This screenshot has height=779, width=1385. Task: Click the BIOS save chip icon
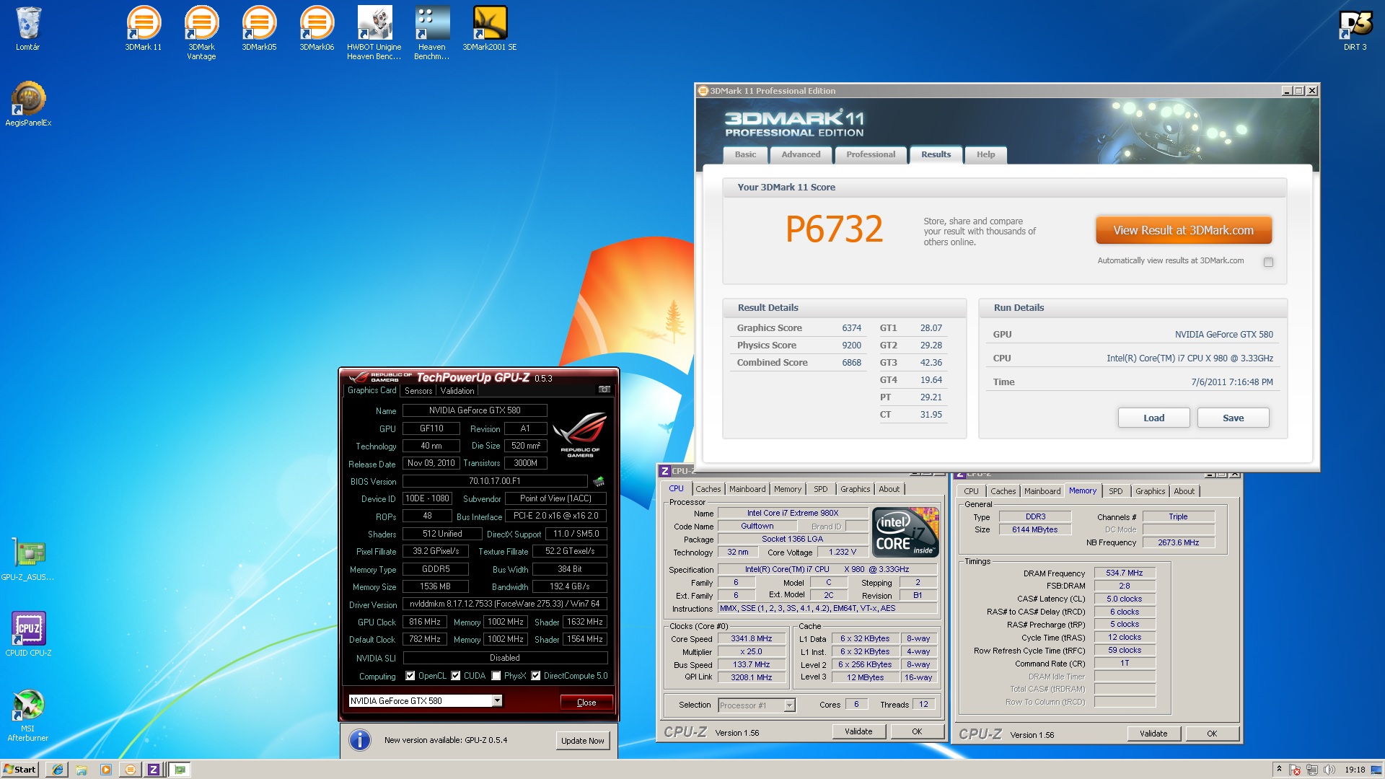pos(598,481)
